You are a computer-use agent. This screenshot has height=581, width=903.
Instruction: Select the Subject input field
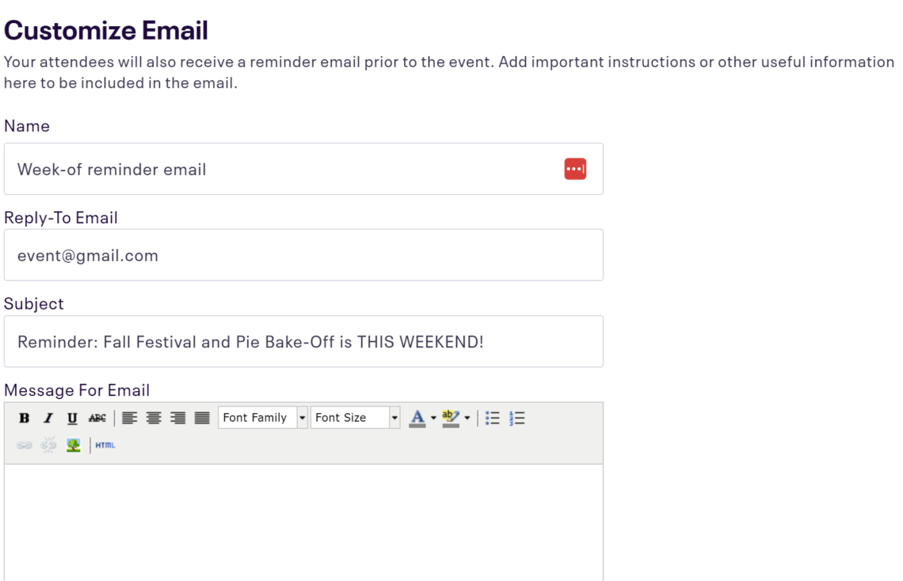point(303,341)
